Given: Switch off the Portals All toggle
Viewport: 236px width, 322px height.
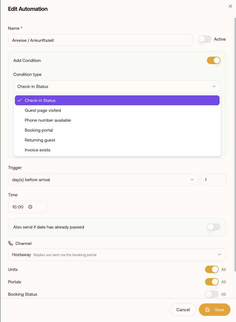Looking at the screenshot, I should pyautogui.click(x=212, y=282).
